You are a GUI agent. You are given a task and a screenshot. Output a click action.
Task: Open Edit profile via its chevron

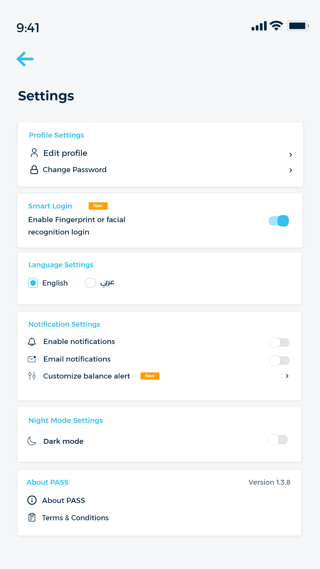pyautogui.click(x=291, y=155)
